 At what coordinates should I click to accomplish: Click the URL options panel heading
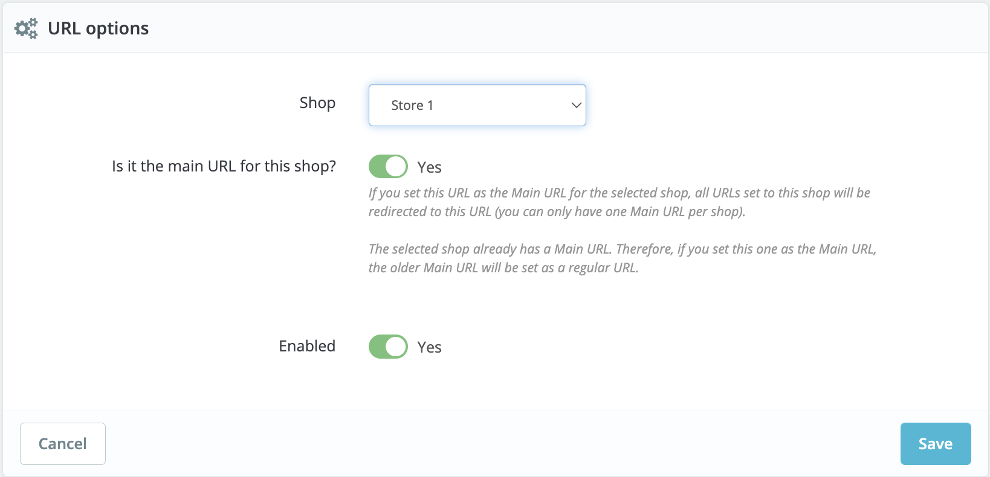pyautogui.click(x=98, y=28)
